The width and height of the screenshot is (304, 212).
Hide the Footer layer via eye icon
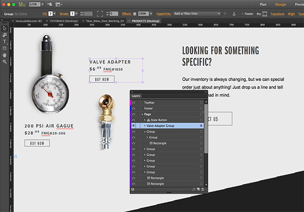[133, 108]
